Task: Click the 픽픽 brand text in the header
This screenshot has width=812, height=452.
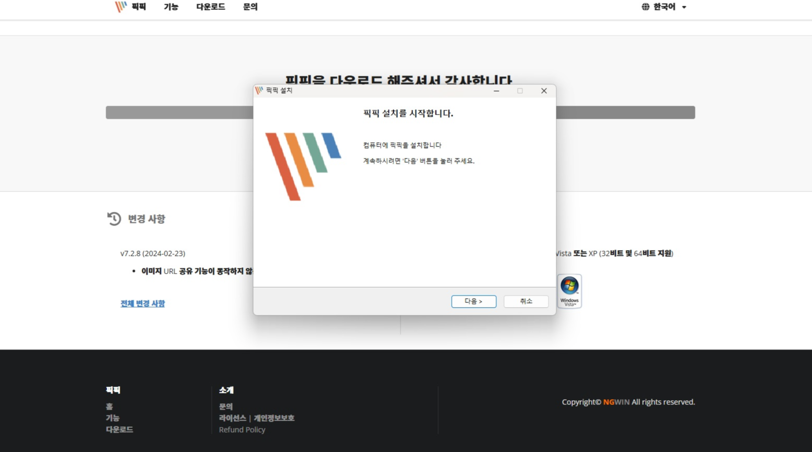Action: (139, 7)
